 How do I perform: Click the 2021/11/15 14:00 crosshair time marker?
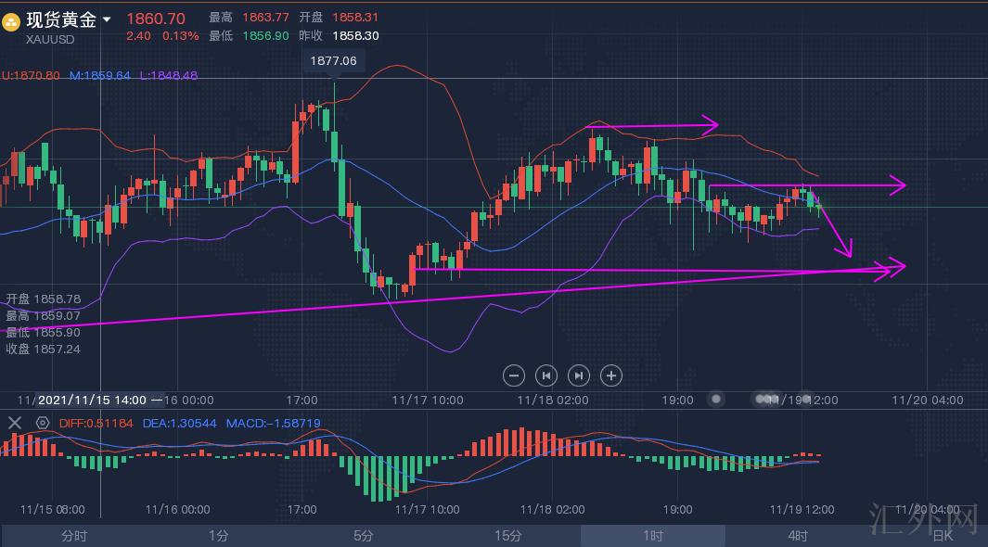93,400
